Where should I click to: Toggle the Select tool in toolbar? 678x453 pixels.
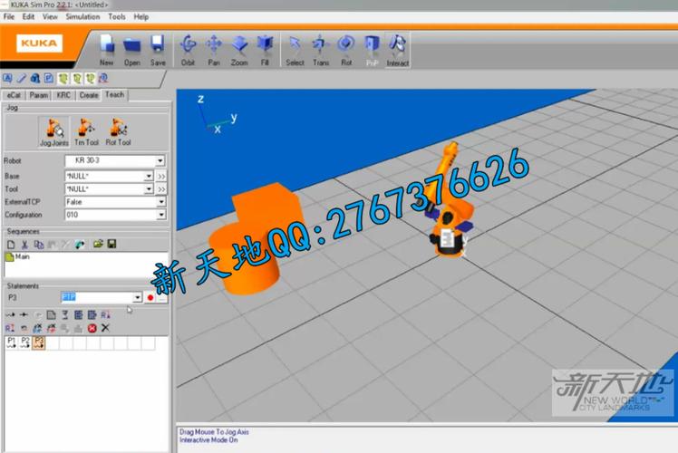click(295, 49)
